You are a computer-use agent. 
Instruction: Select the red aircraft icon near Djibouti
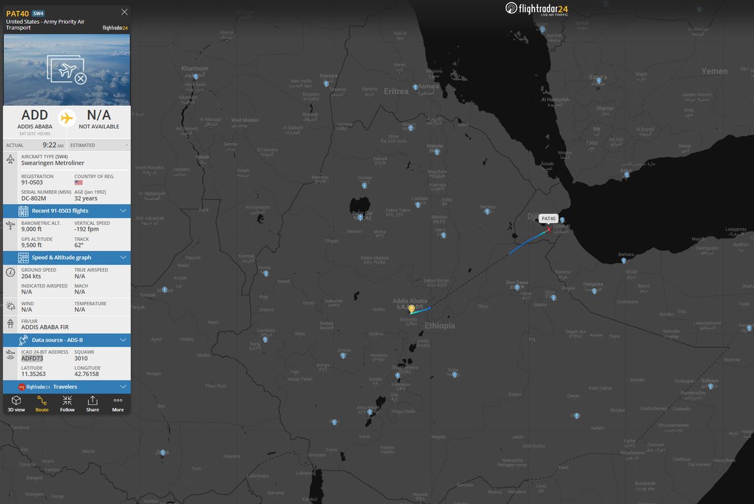click(x=549, y=230)
